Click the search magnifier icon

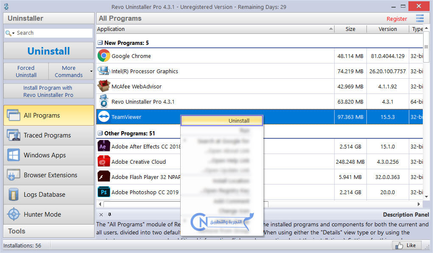point(8,33)
